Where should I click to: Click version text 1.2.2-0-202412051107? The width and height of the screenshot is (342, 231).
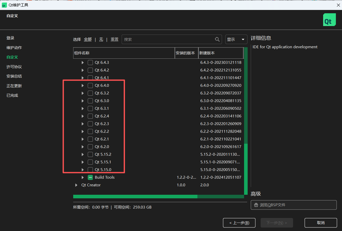click(x=221, y=177)
